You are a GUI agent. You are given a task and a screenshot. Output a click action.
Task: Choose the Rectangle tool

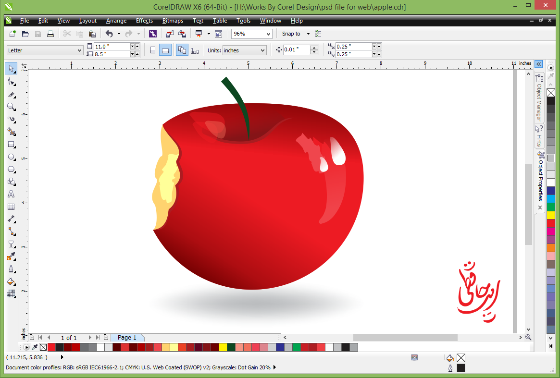(x=11, y=144)
